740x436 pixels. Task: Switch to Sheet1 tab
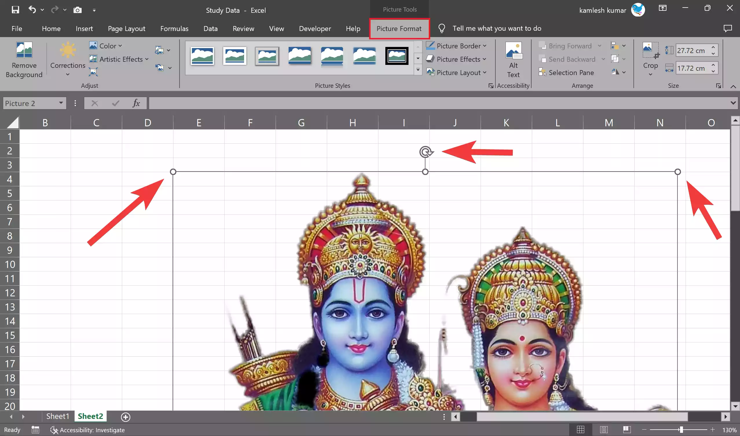pyautogui.click(x=58, y=416)
